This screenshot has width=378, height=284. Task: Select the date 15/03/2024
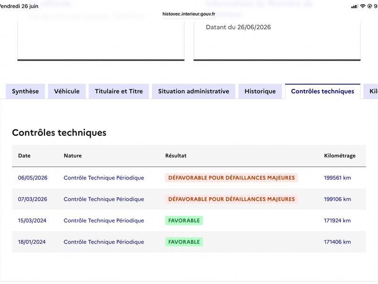tap(32, 221)
